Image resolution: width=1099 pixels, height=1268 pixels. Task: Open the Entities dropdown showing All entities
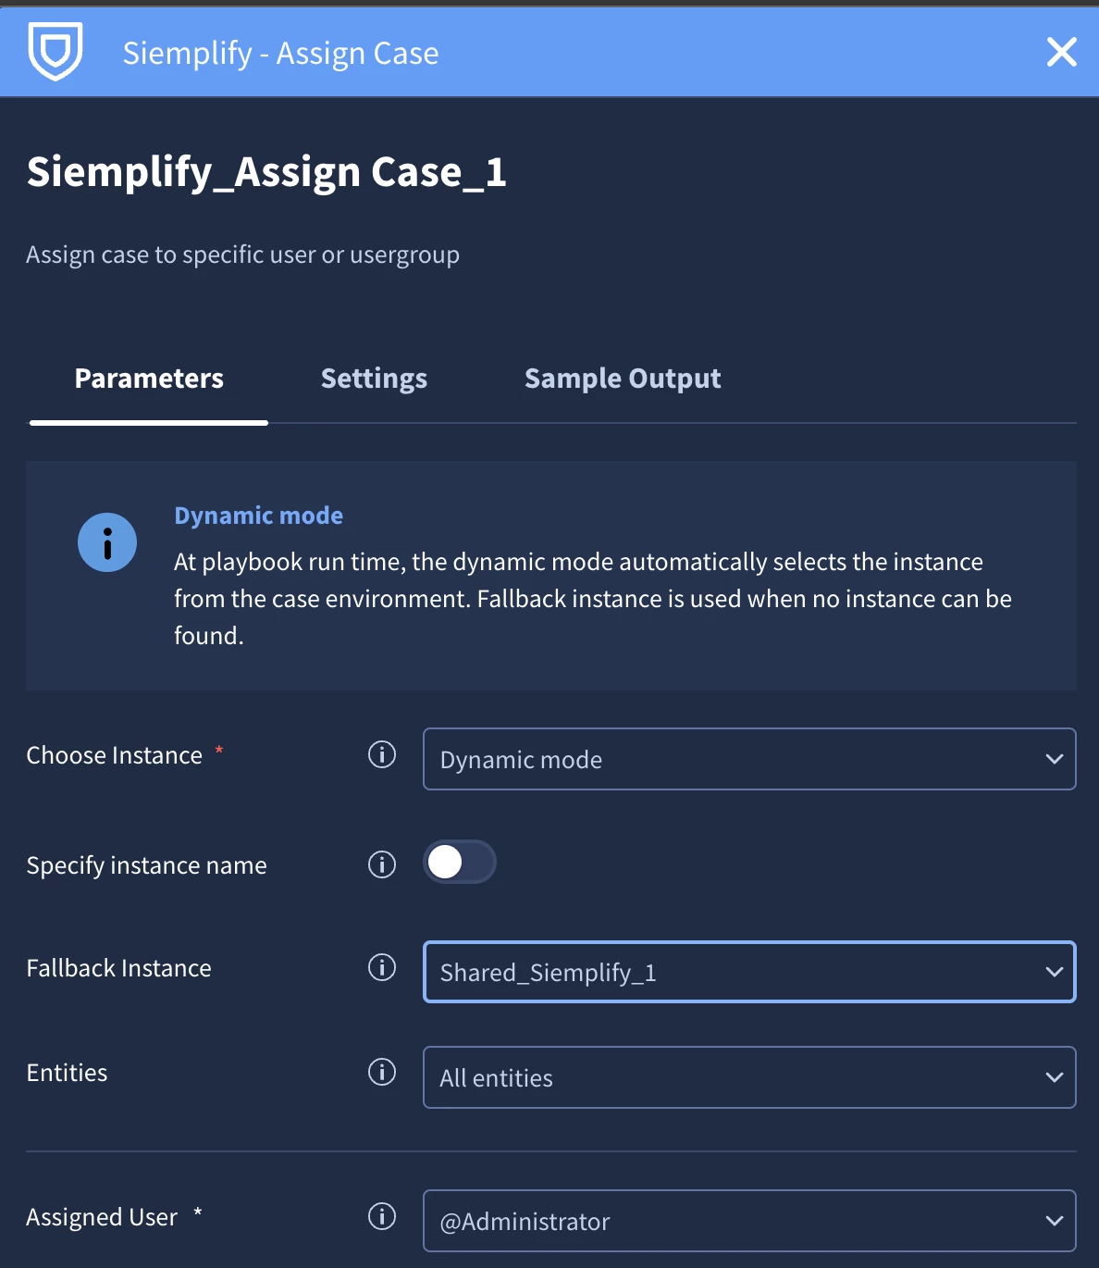(749, 1077)
